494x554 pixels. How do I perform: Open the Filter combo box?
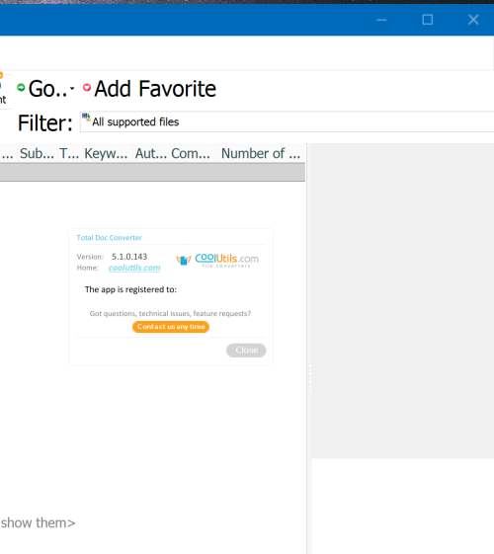[x=287, y=121]
